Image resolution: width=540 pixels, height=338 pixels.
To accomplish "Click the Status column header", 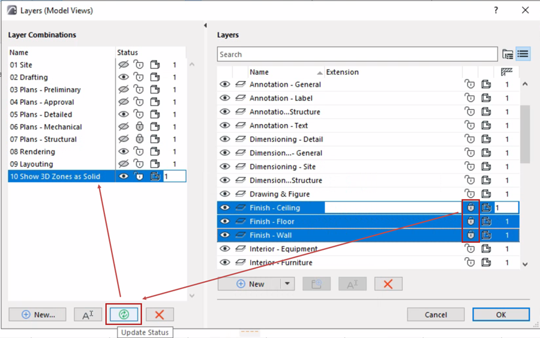I will [151, 52].
